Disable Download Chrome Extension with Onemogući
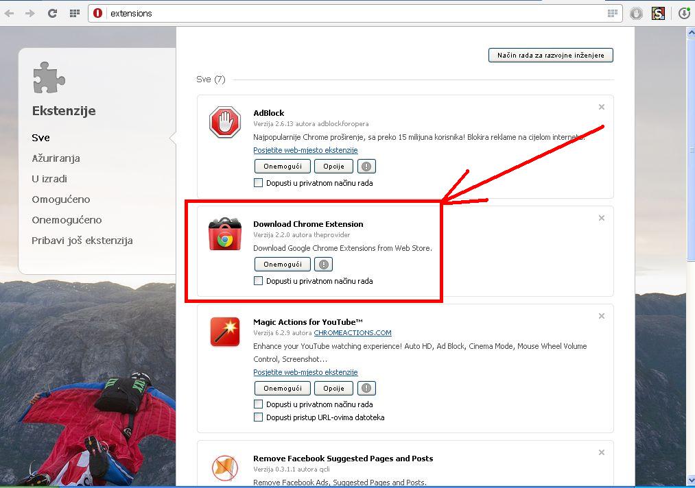The height and width of the screenshot is (488, 695). tap(283, 265)
